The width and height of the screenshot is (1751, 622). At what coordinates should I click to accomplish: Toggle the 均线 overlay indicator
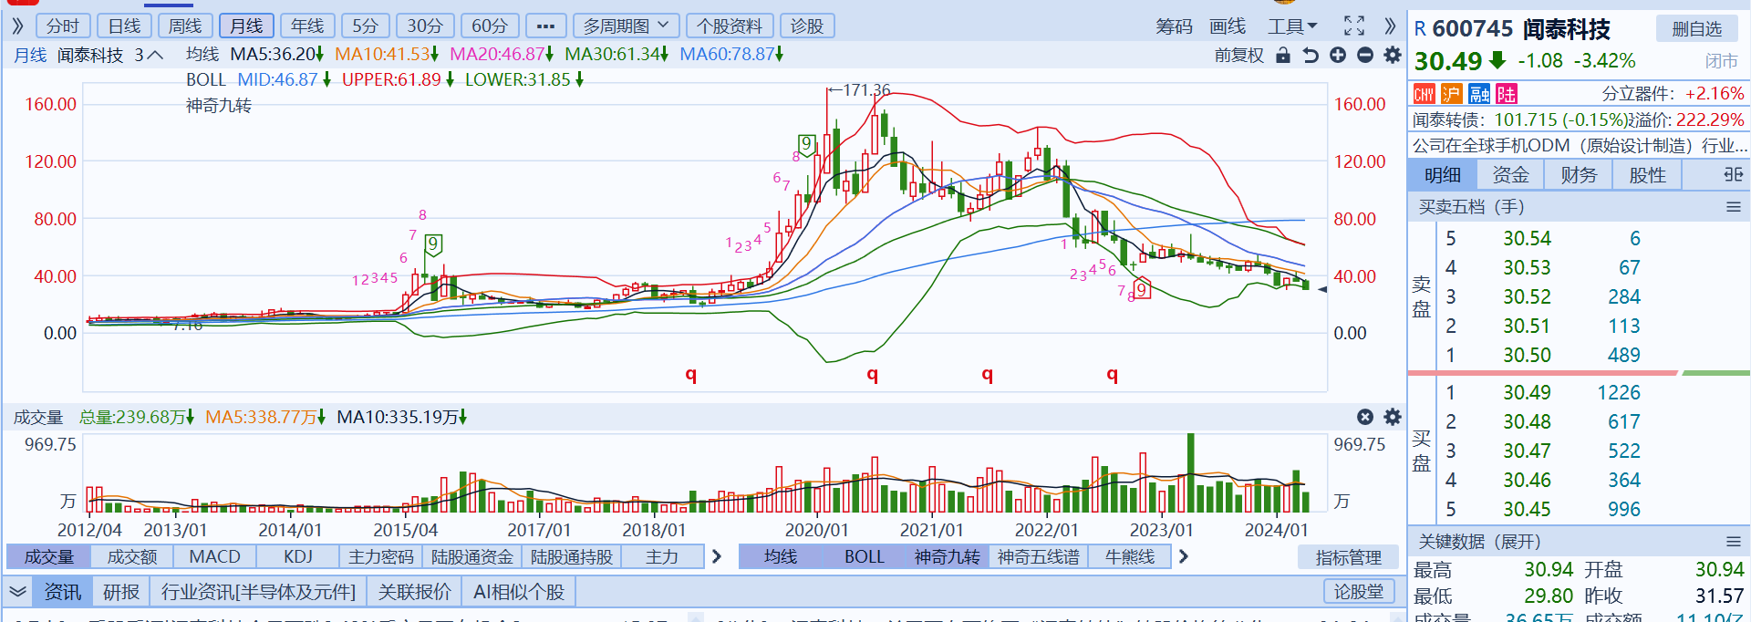pyautogui.click(x=781, y=556)
